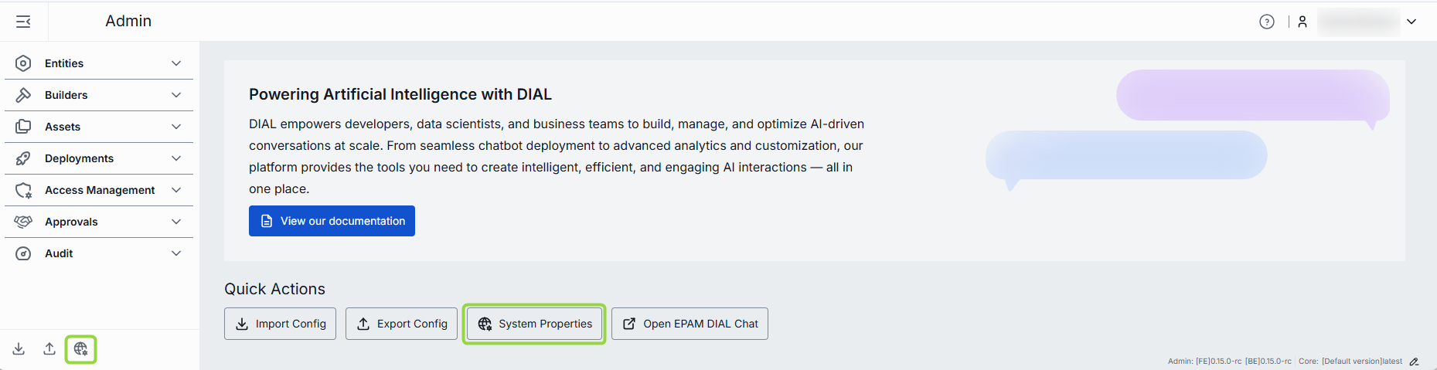
Task: Click the Builders hammer icon
Action: (23, 95)
